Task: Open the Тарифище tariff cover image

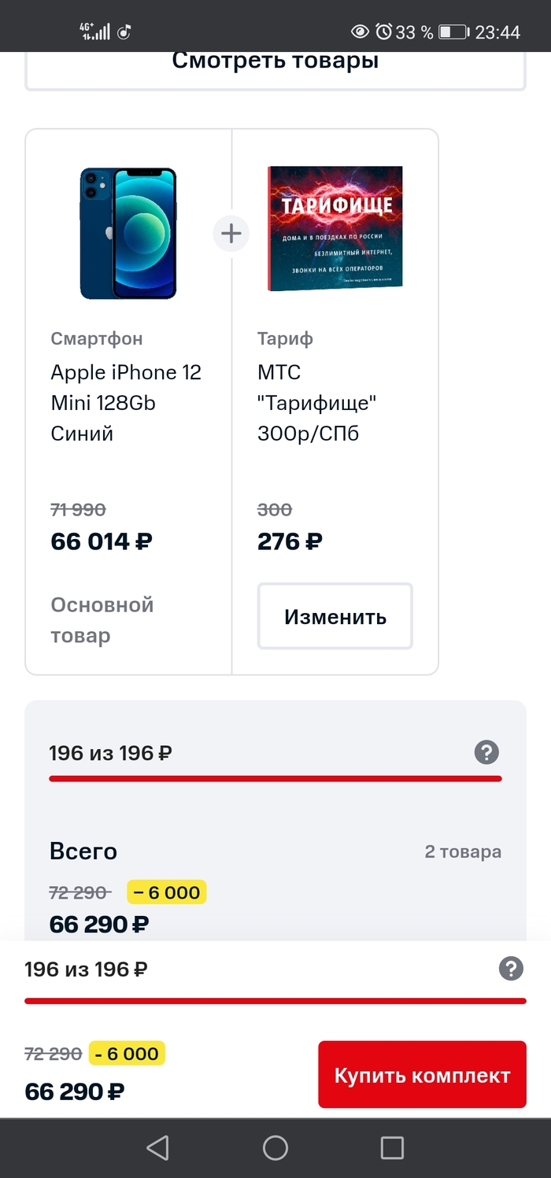Action: point(335,228)
